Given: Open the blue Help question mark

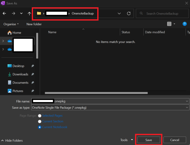Looking at the screenshot, I should (185, 24).
